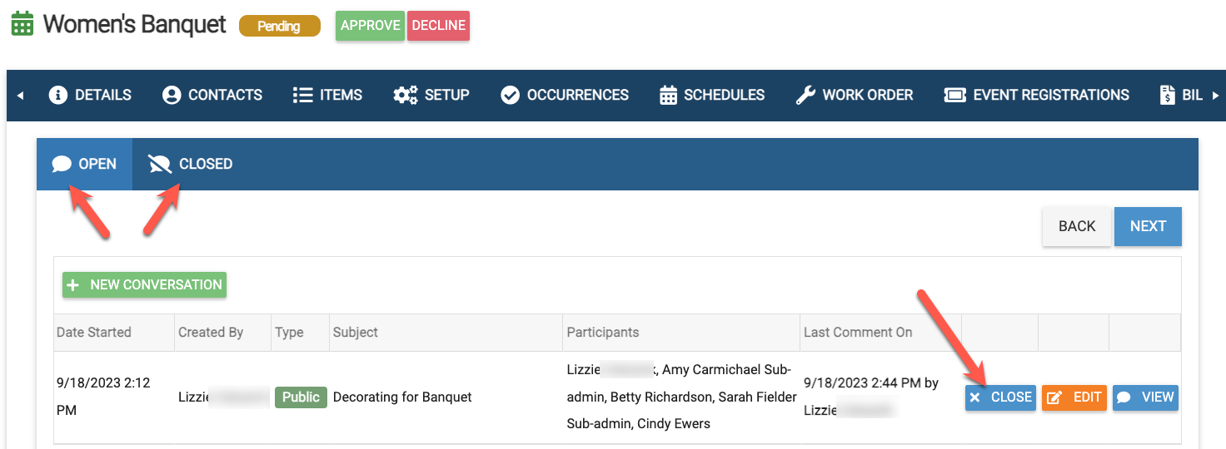The width and height of the screenshot is (1226, 449).
Task: Edit the Decorating for Banquet conversation
Action: coord(1074,397)
